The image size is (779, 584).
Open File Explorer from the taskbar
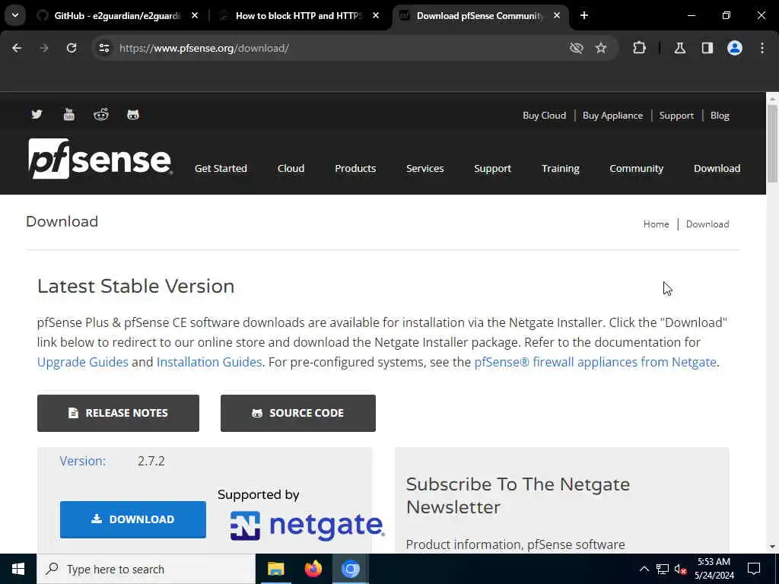275,569
